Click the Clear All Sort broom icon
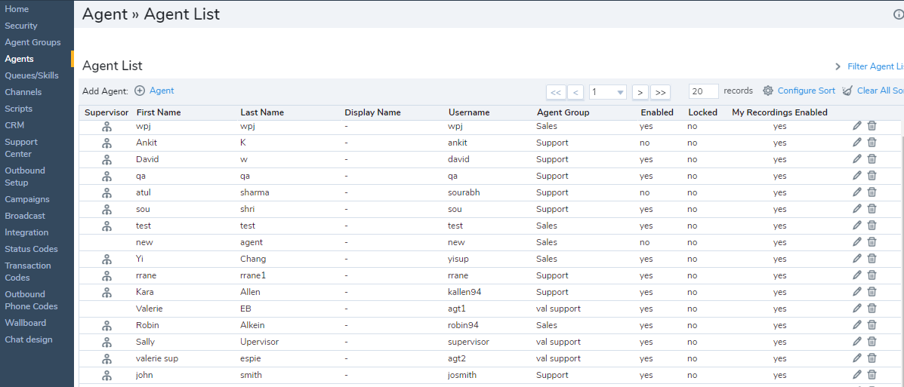The width and height of the screenshot is (904, 387). point(847,91)
